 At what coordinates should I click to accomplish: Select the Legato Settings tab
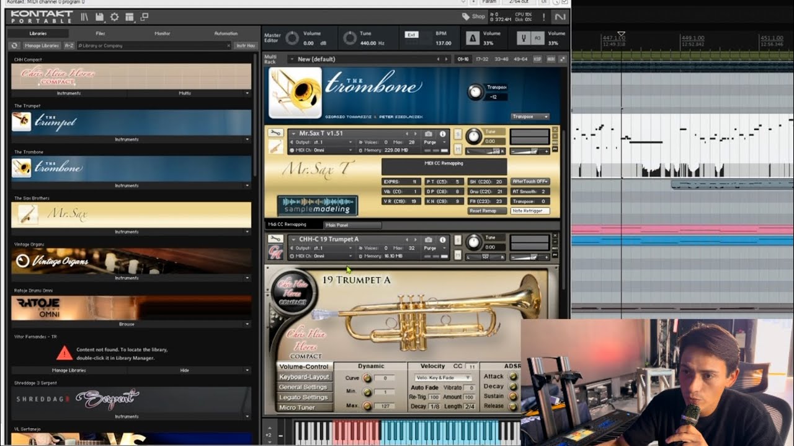[304, 397]
